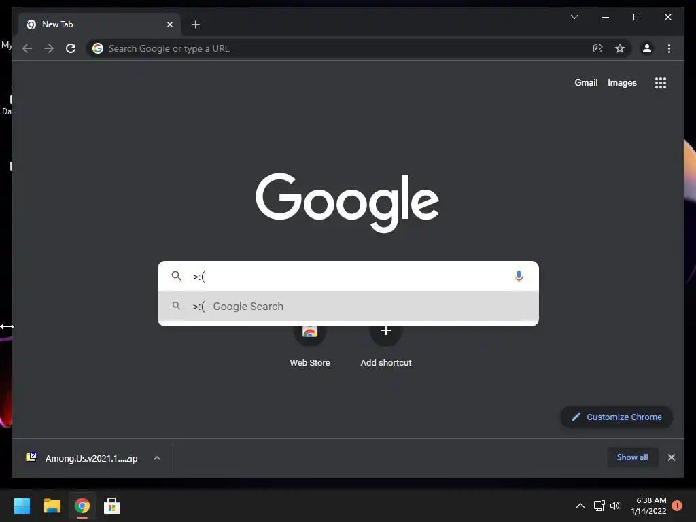Minimize the Chrome window
The image size is (696, 522).
coord(606,17)
